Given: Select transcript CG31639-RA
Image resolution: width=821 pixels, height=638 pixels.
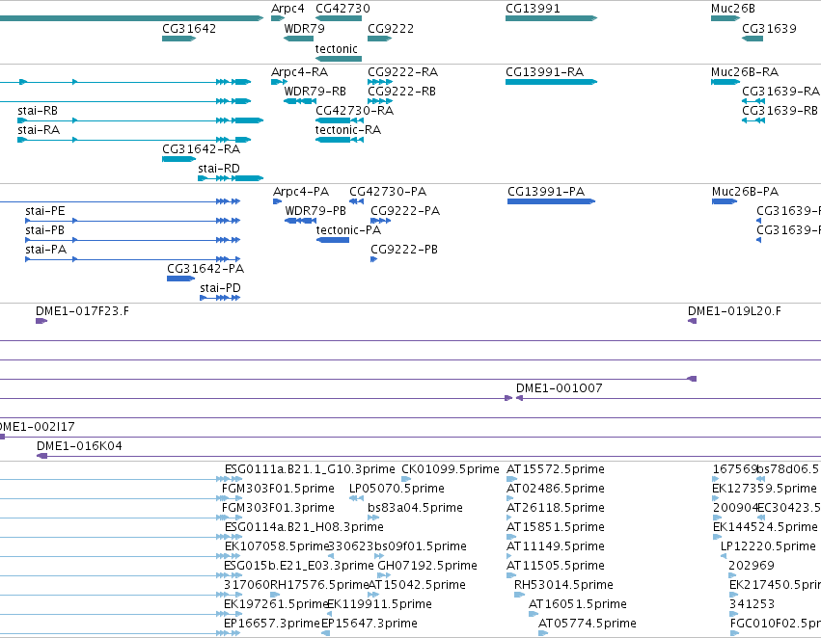Looking at the screenshot, I should (753, 101).
